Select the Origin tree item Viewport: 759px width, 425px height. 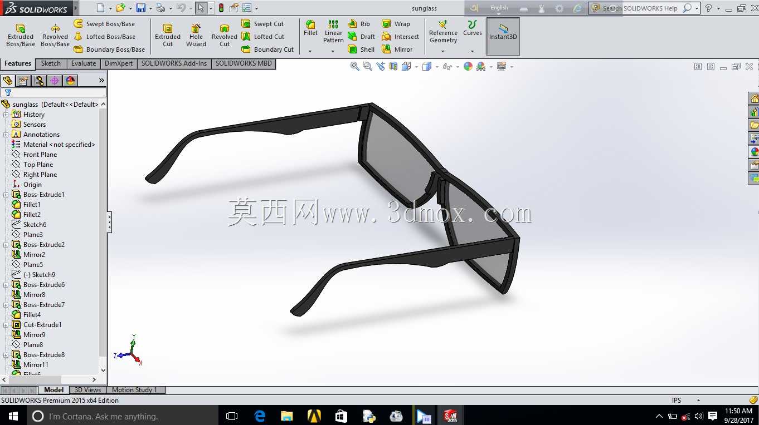click(32, 185)
